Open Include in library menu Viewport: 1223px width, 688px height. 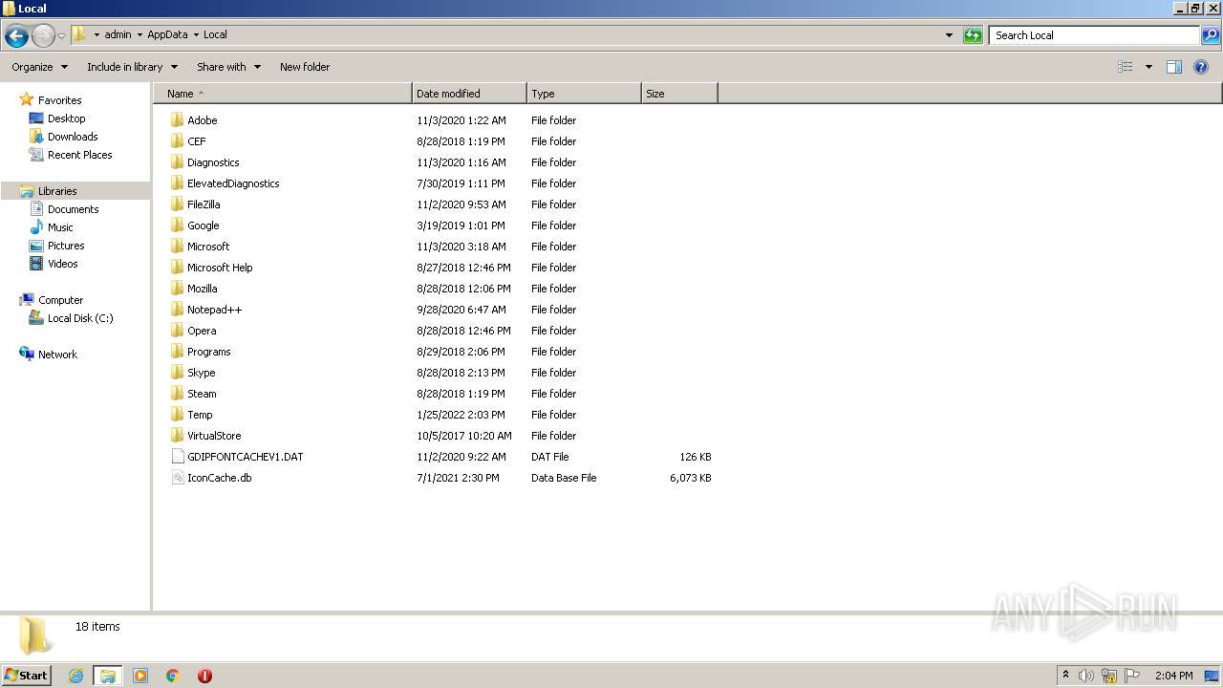click(132, 67)
